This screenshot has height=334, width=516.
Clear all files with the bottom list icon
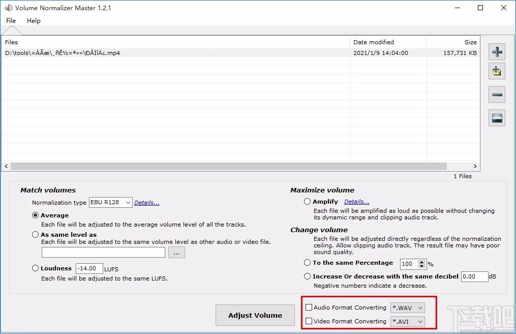point(497,118)
